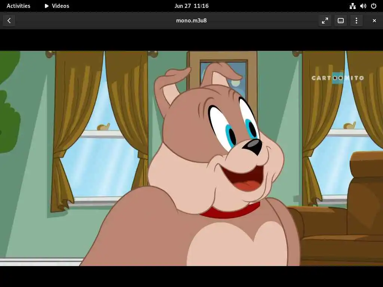Screen dimensions: 383x287
Task: Open the subtitles and languages button
Action: [x=340, y=21]
